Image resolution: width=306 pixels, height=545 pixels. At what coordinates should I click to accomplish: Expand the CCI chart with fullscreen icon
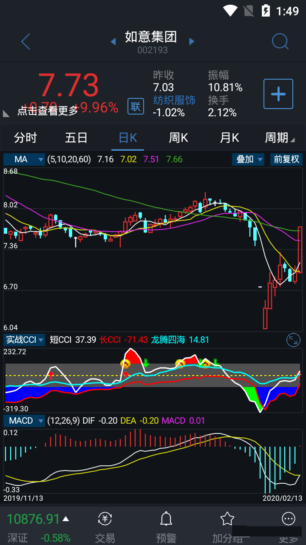coord(294,340)
